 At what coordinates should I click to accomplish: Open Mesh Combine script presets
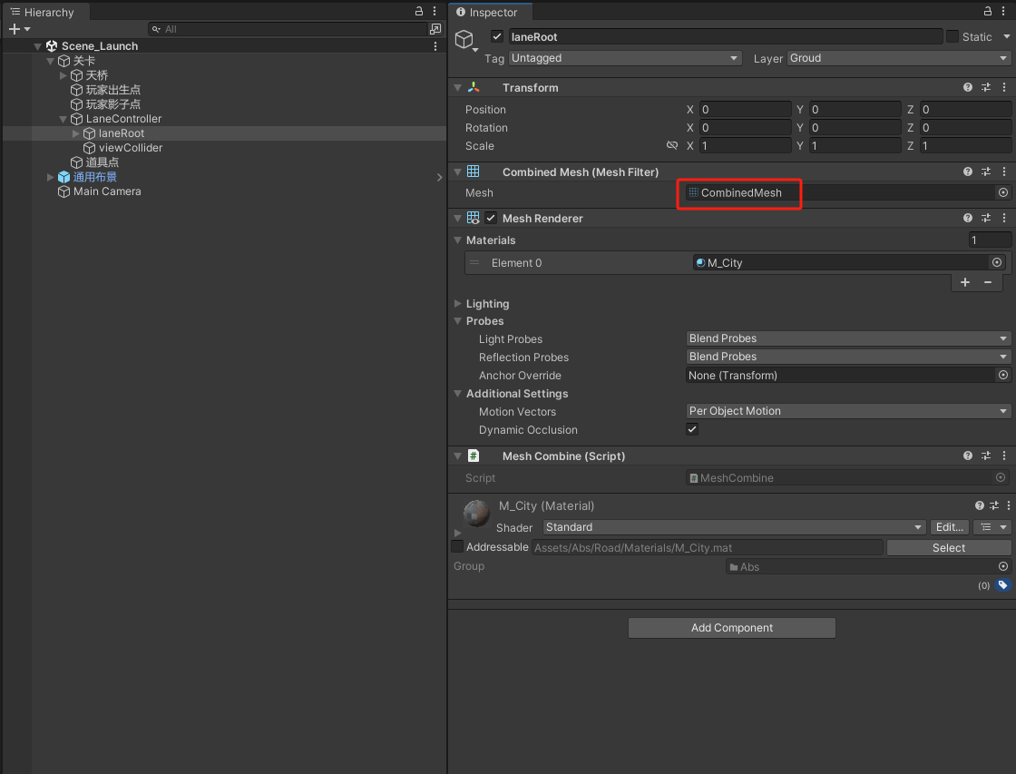tap(985, 456)
